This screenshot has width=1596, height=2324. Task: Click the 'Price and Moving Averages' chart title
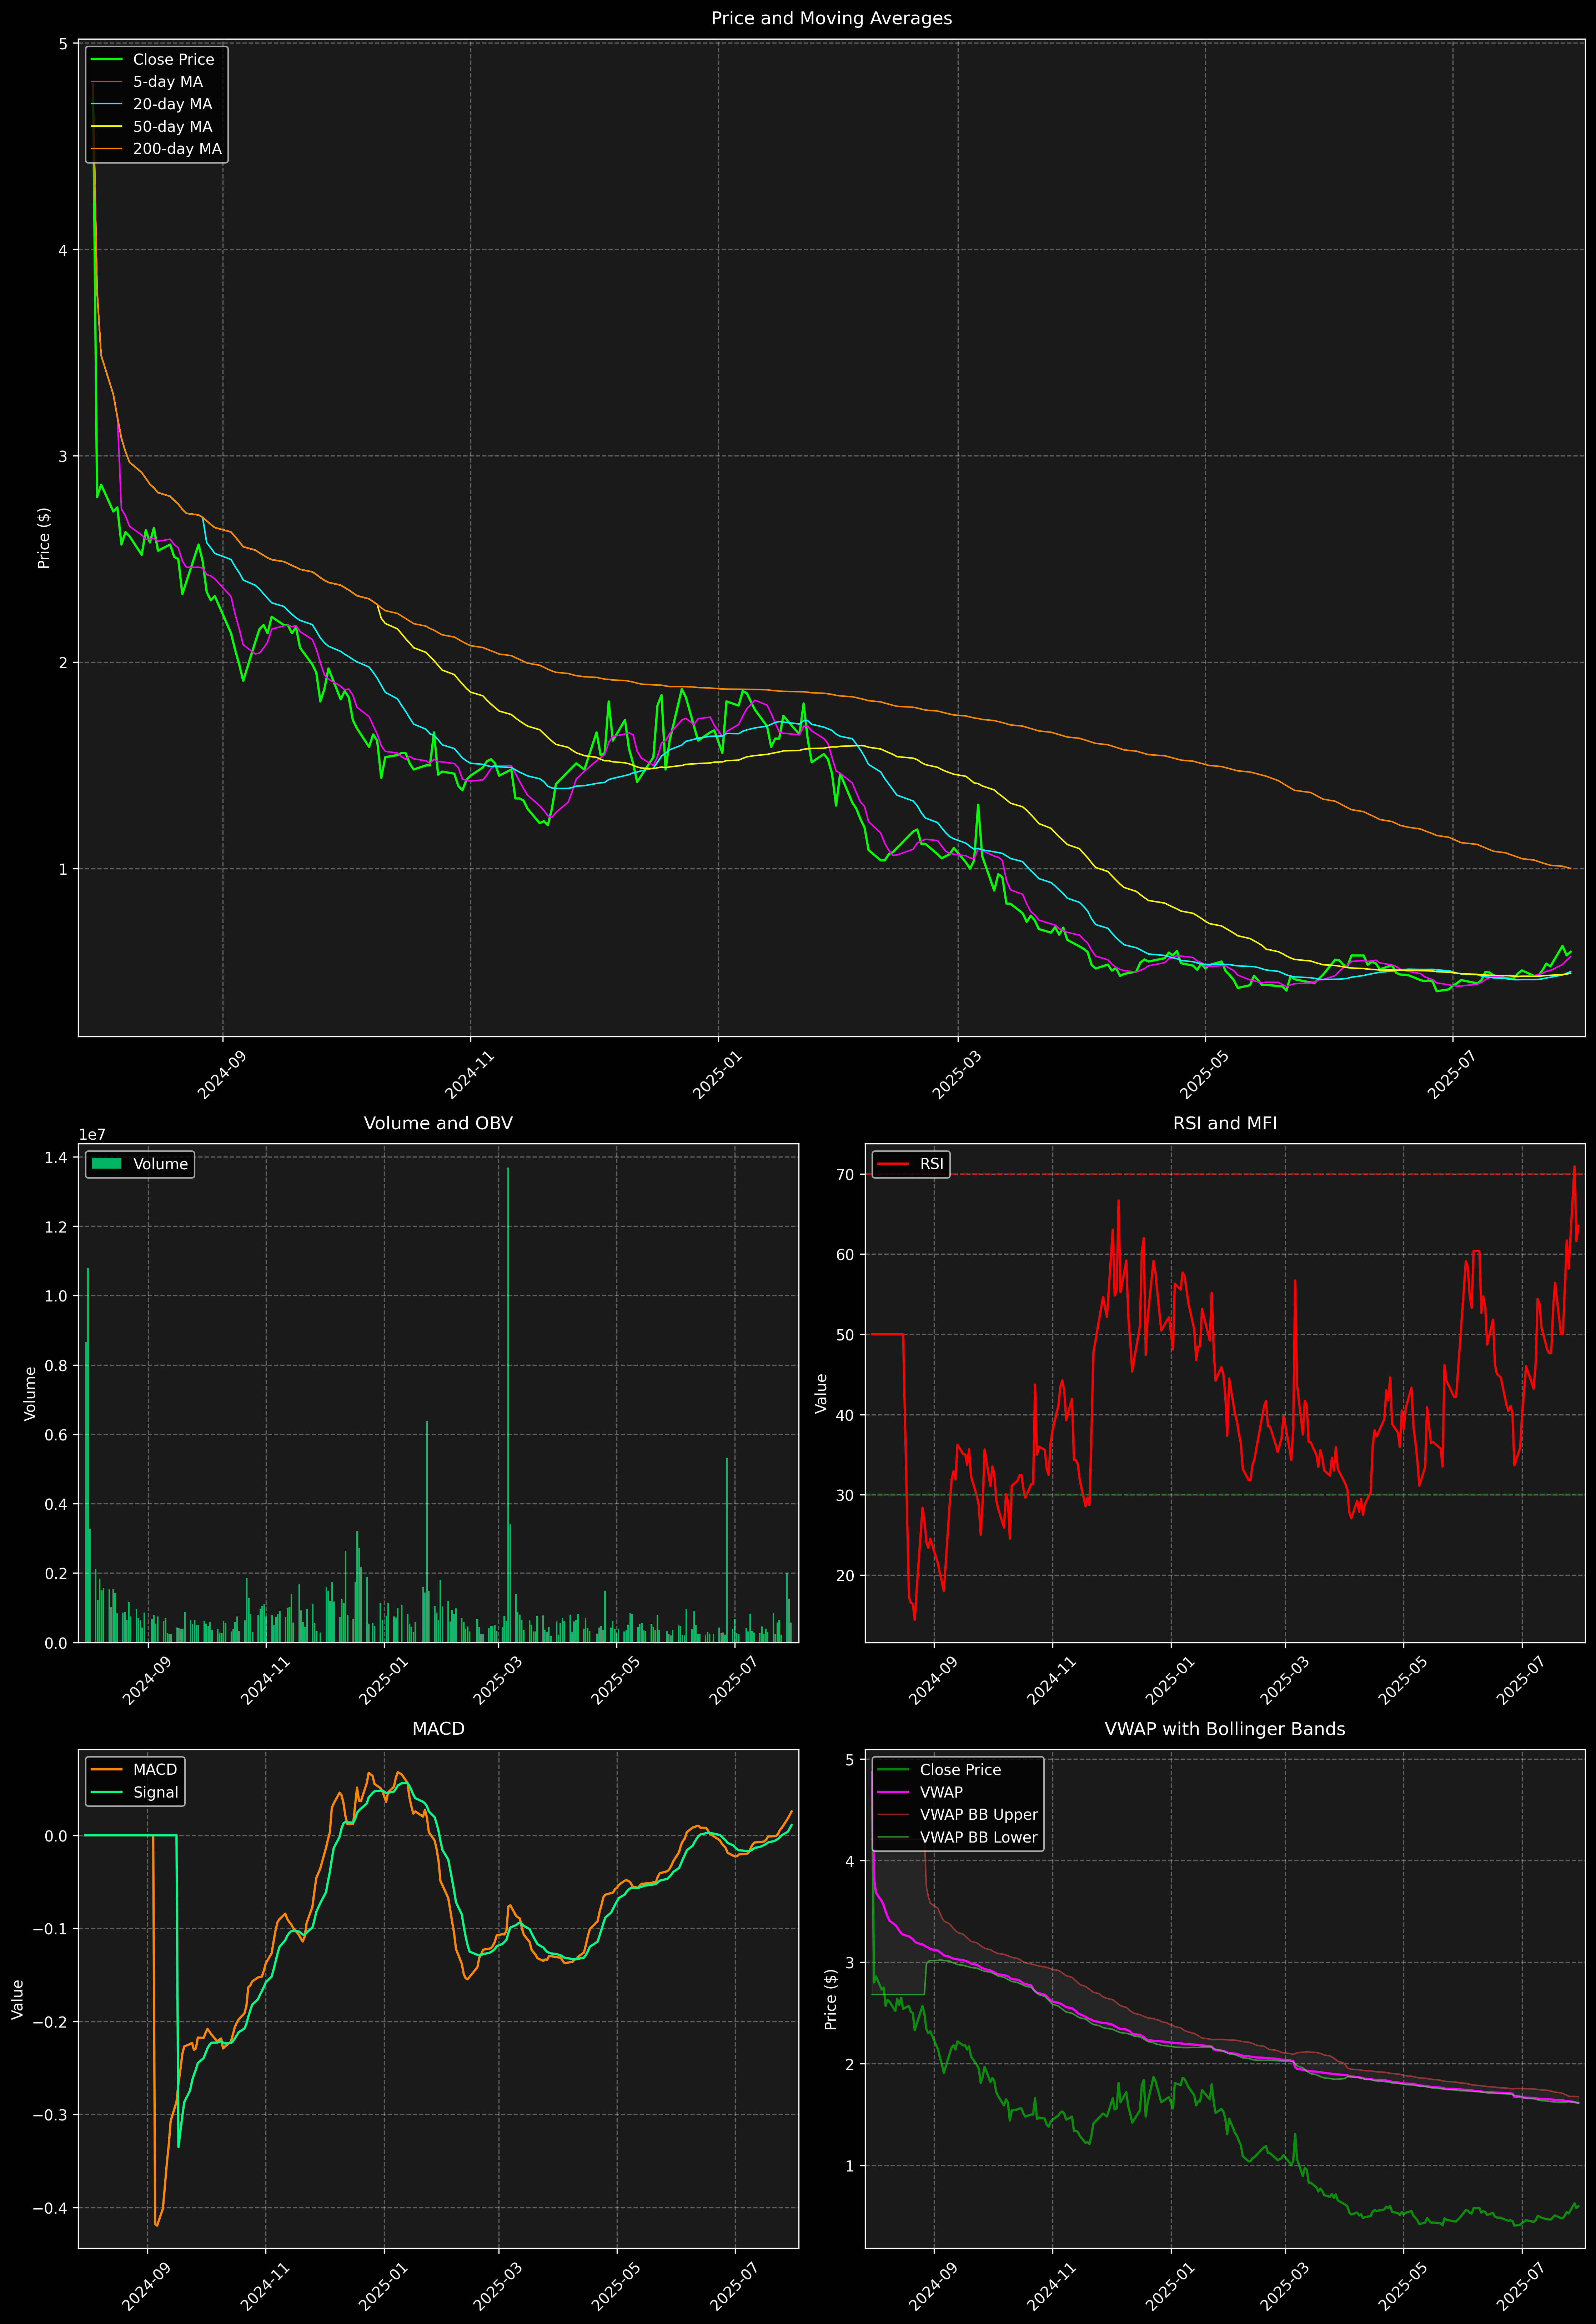(x=831, y=18)
